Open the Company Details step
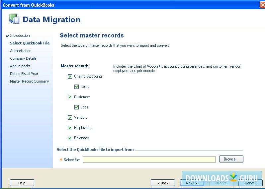This screenshot has height=189, width=265. tap(23, 58)
